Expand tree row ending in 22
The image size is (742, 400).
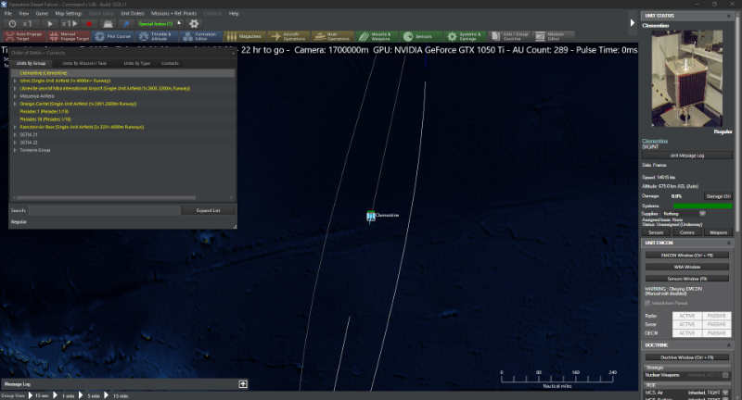coord(15,143)
